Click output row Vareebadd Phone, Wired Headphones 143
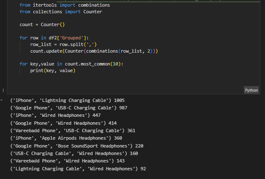This screenshot has height=179, width=265. [x=67, y=161]
